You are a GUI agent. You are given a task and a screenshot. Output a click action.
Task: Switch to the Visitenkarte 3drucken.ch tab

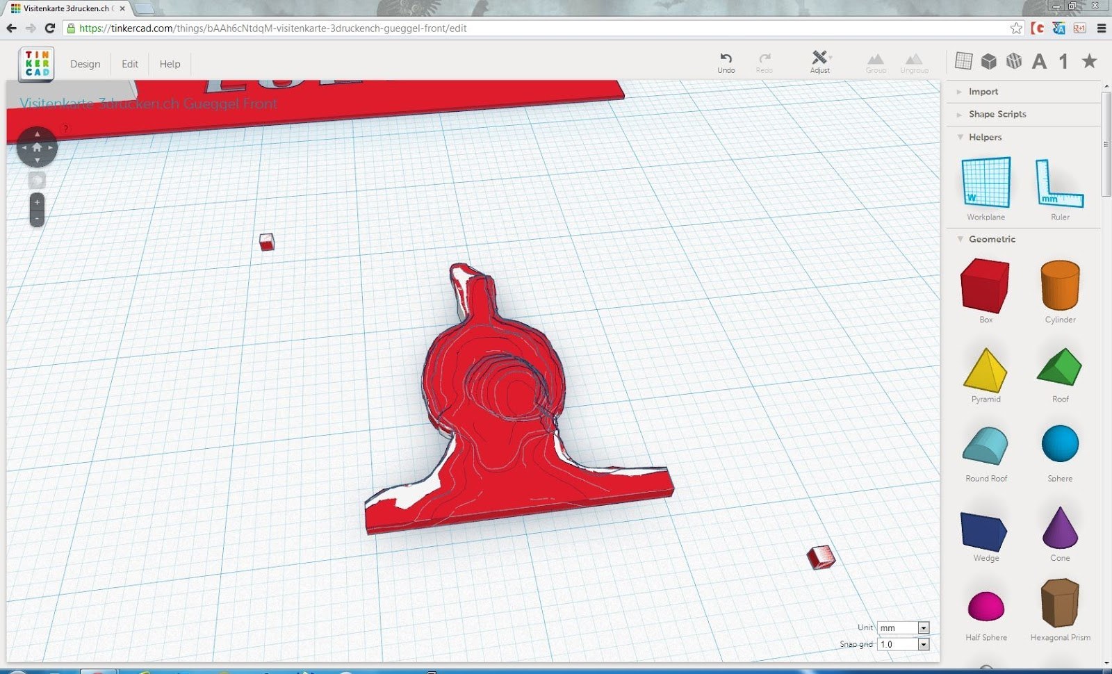68,8
